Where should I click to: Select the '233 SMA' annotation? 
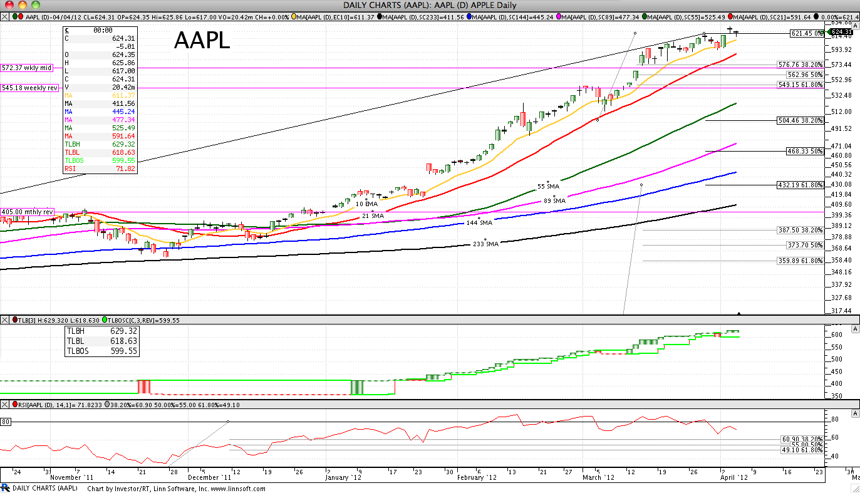tap(485, 244)
